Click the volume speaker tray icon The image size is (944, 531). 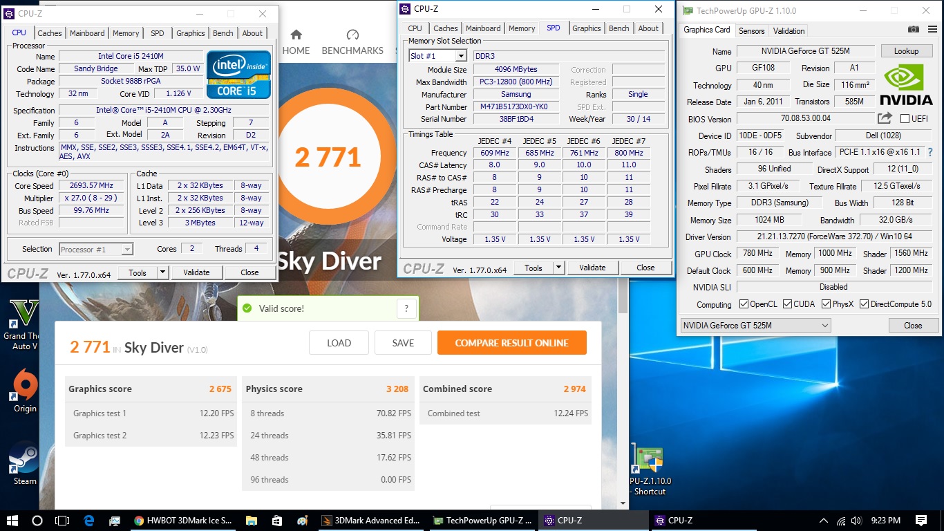click(856, 521)
